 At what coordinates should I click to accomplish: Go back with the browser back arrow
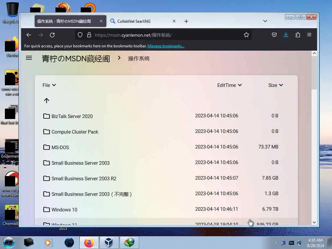pos(29,35)
